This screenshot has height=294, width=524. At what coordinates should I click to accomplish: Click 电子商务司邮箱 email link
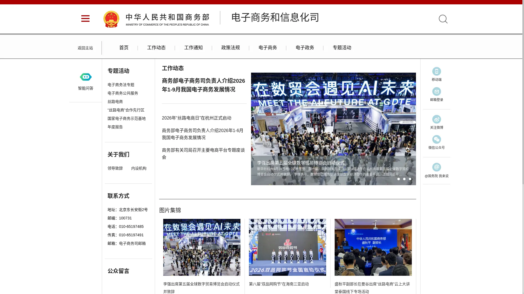(132, 243)
